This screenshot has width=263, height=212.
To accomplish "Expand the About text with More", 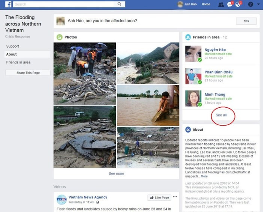I will click(x=204, y=176).
